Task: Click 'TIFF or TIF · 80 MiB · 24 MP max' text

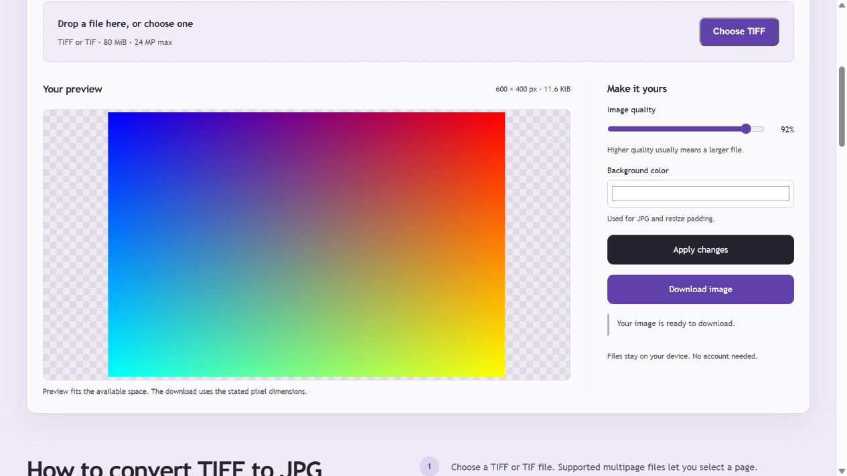Action: (115, 42)
